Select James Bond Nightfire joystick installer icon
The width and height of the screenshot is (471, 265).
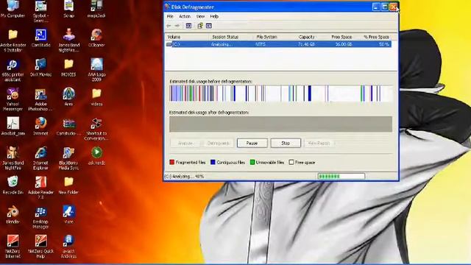point(68,40)
